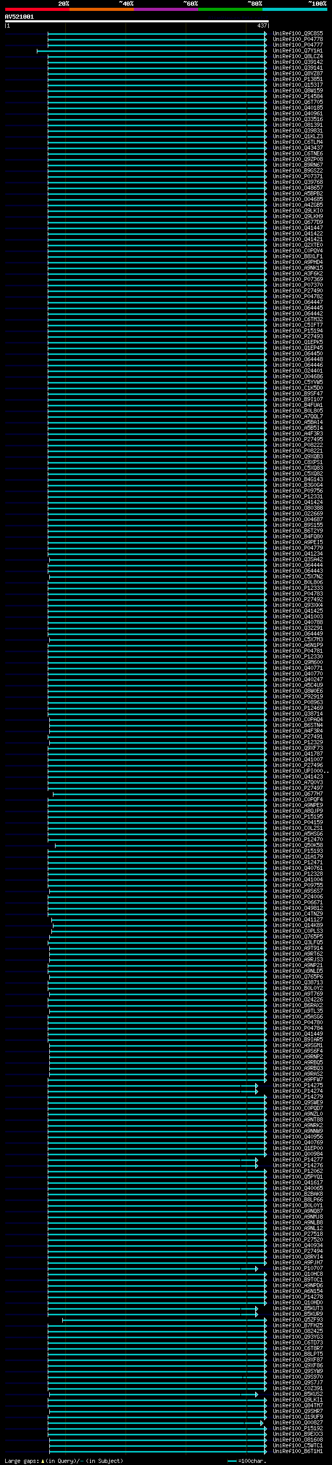
Task: Click the cyan ~100% legend color bar
Action: [295, 9]
